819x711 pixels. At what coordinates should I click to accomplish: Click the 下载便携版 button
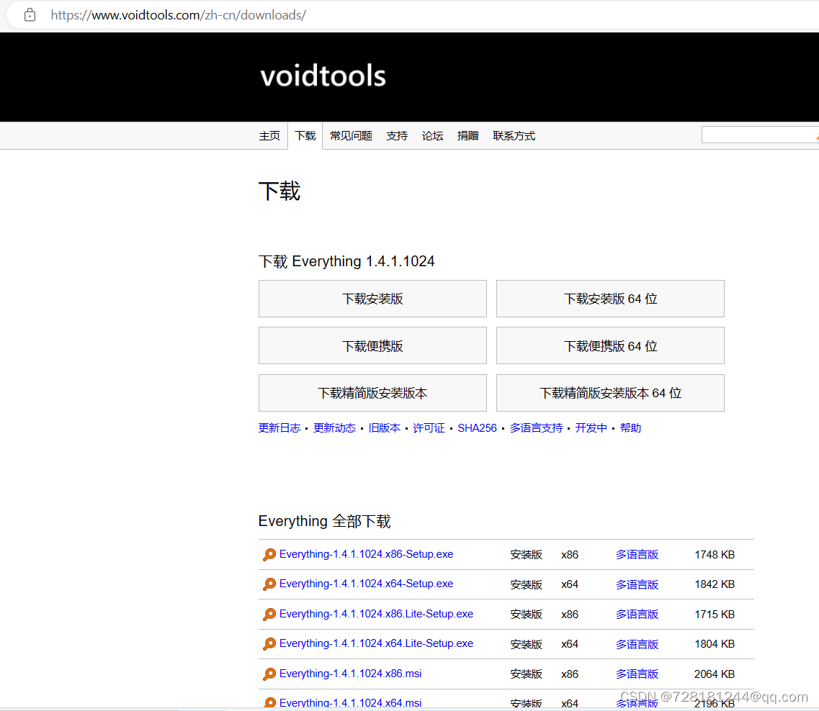pos(372,345)
